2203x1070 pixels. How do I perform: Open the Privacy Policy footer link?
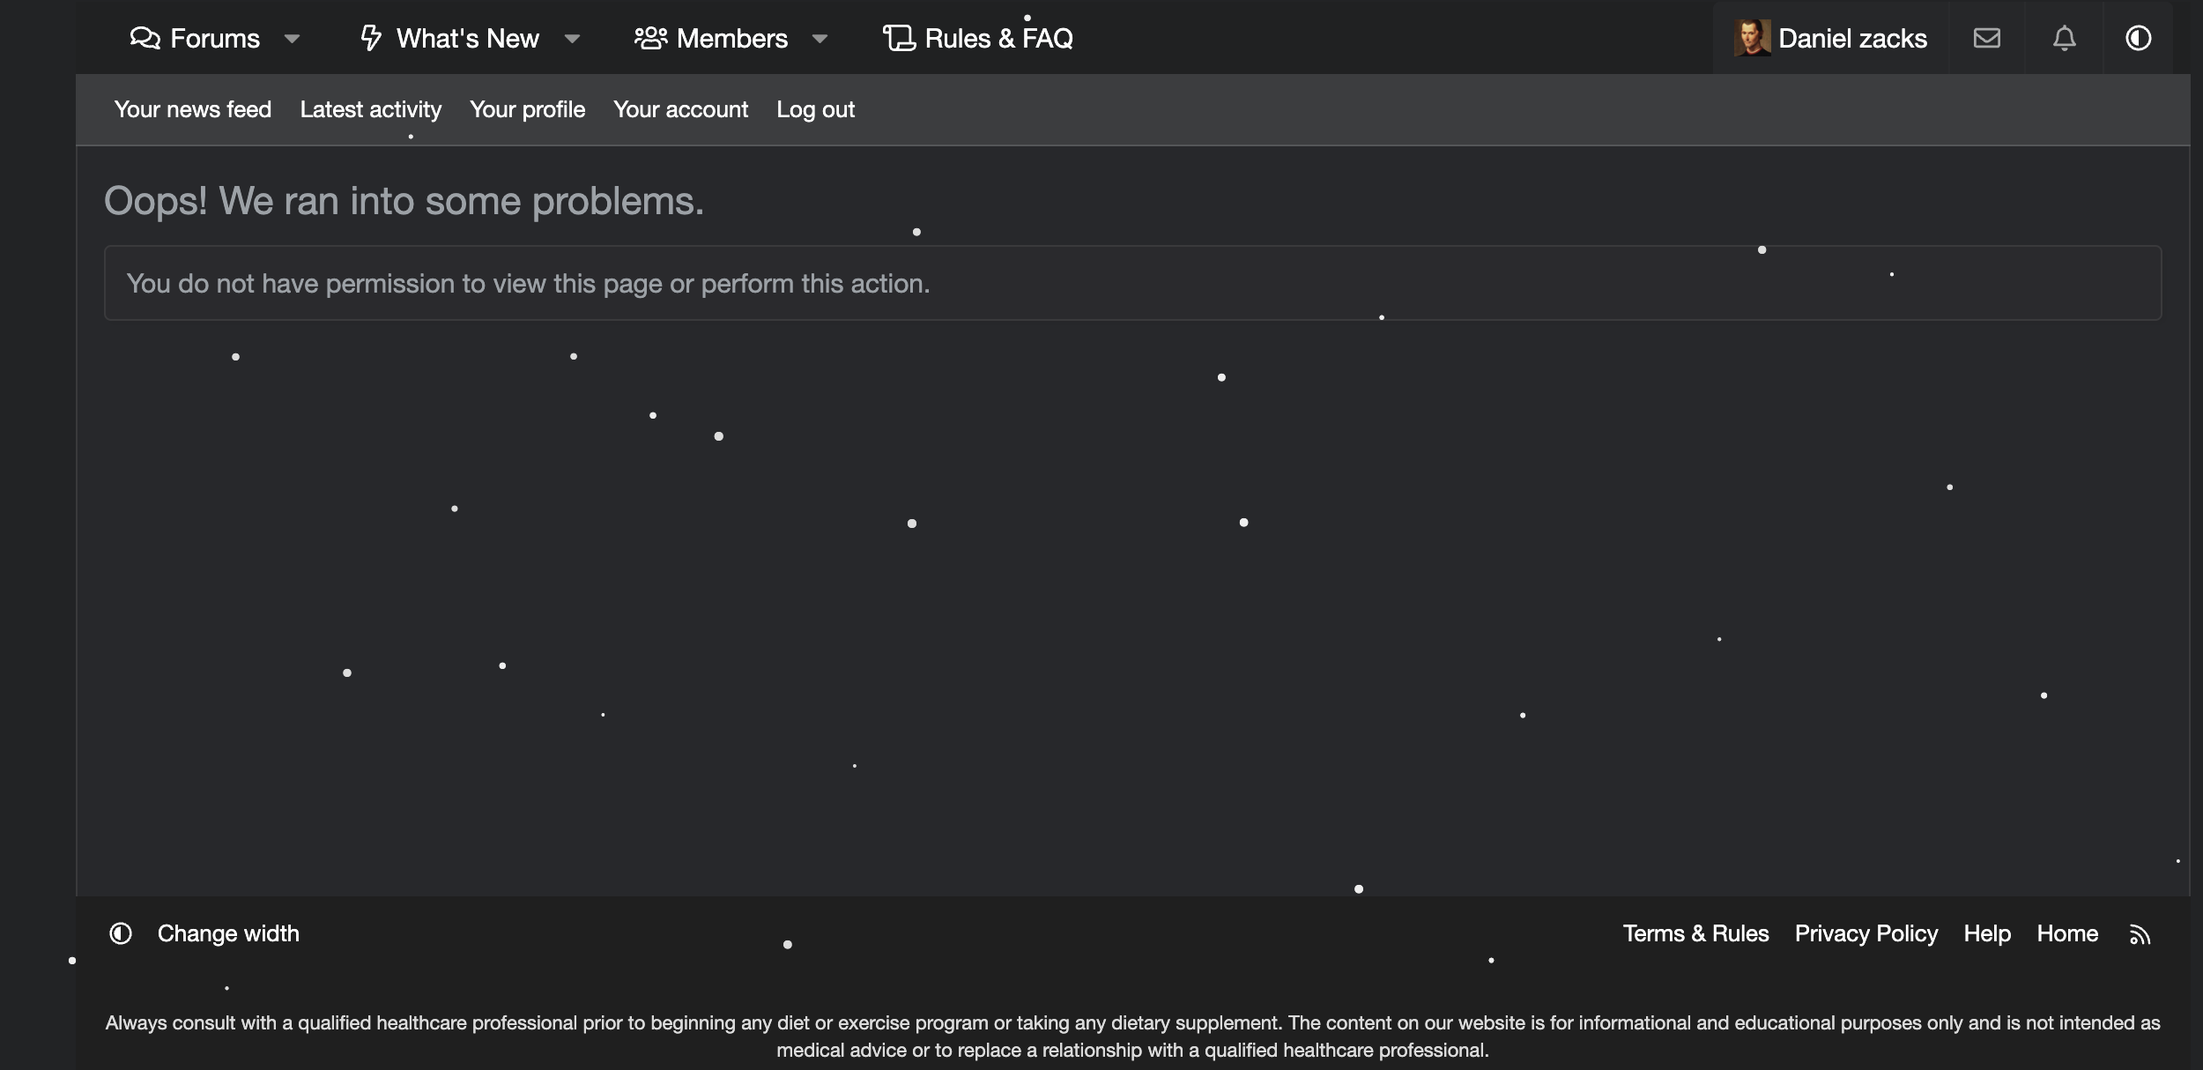[1866, 933]
